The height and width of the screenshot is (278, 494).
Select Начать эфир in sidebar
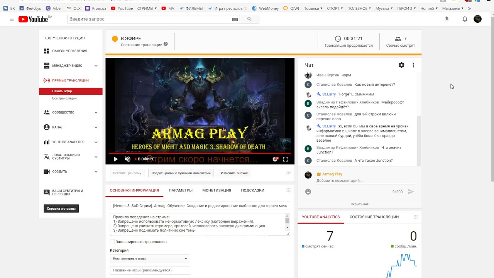[x=71, y=91]
